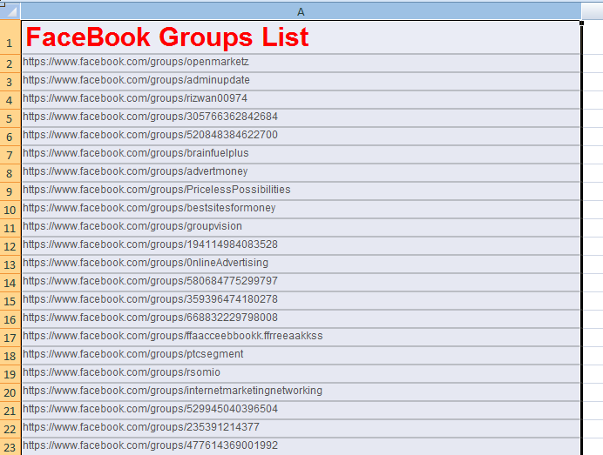Click the 194114984083528 group URL cell
This screenshot has width=603, height=455.
coord(301,245)
